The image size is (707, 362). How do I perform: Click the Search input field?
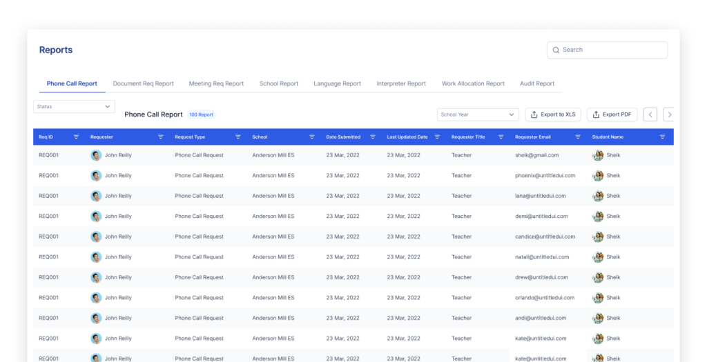point(608,50)
